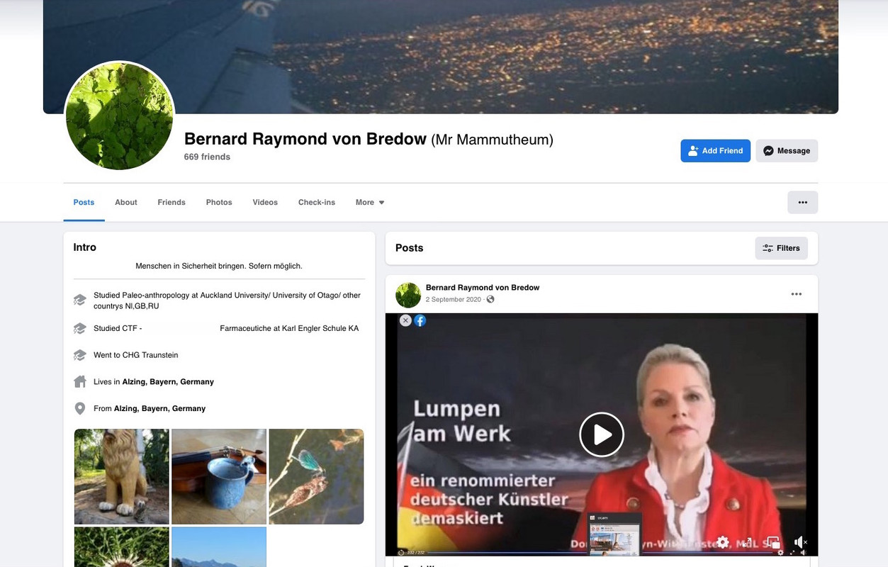The image size is (888, 567).
Task: Switch to the Posts tab
Action: tap(84, 202)
